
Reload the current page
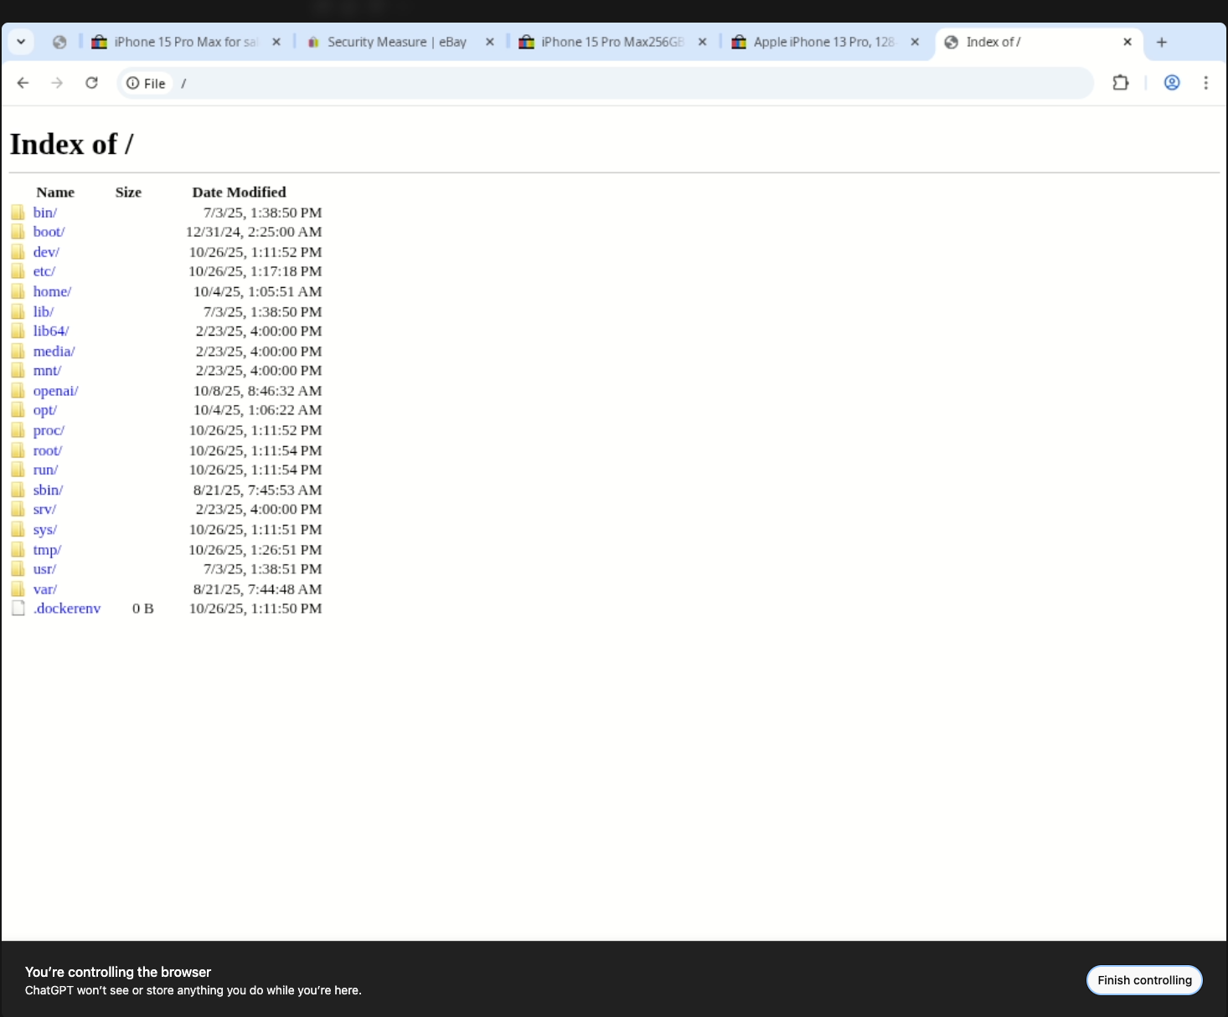point(92,83)
